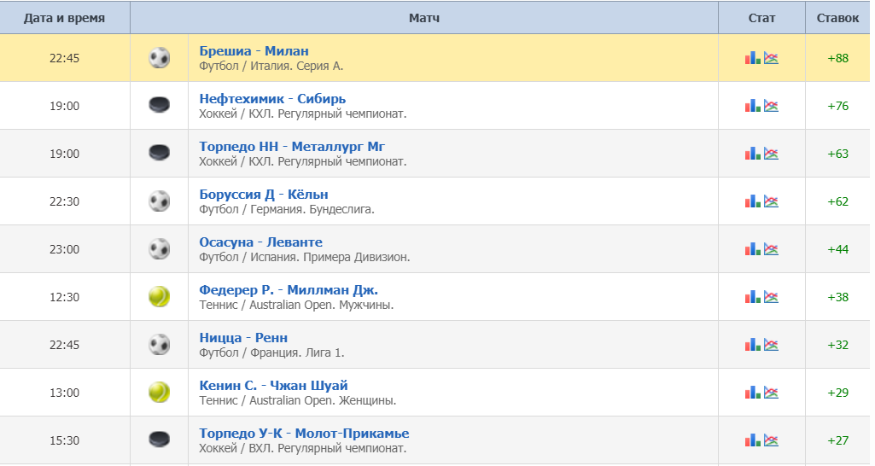Open the Торпедо НН - Металлург Мг match

tap(292, 146)
